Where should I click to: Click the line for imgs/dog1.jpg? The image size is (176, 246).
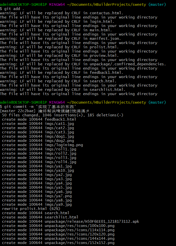pos(38,136)
